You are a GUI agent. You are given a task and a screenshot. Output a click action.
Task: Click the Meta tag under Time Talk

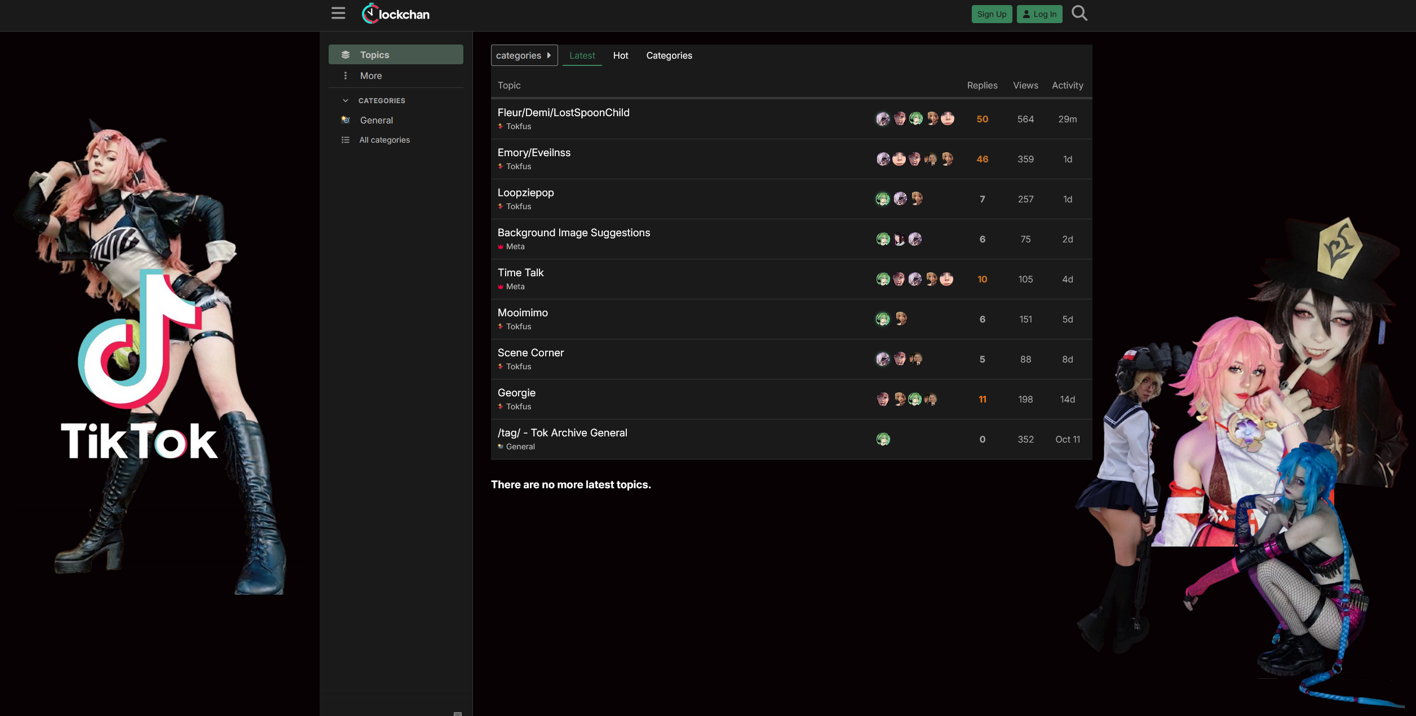coord(515,286)
